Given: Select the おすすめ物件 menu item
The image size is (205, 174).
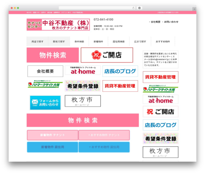Looking at the screenshot, I should (163, 42).
